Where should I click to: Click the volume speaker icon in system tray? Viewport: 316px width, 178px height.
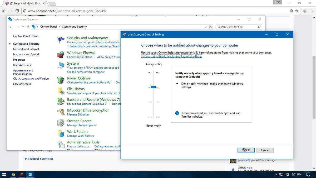287,174
